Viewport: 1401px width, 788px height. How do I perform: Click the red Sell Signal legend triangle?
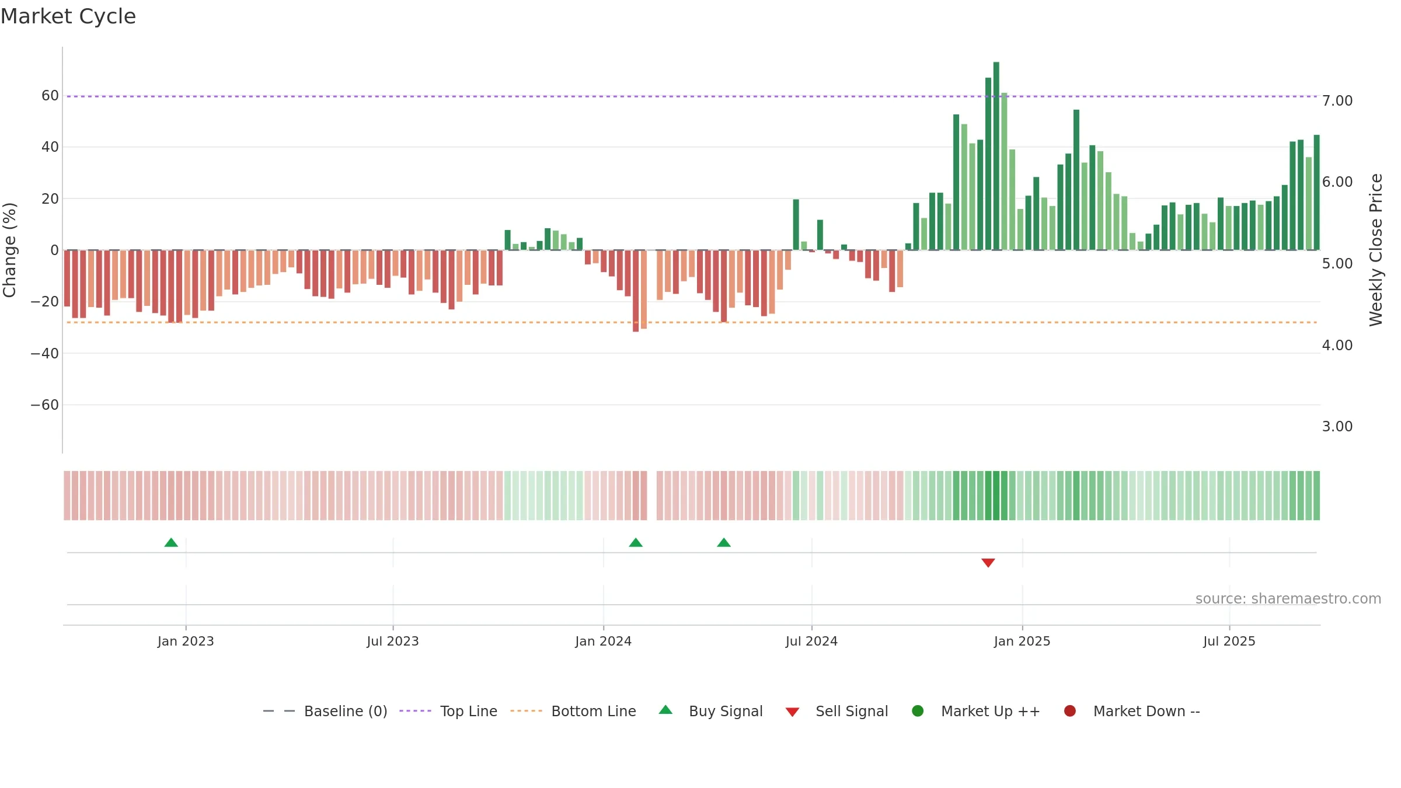point(792,712)
